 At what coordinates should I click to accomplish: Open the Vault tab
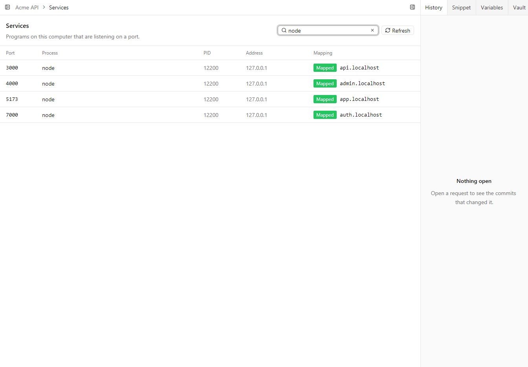pyautogui.click(x=519, y=7)
